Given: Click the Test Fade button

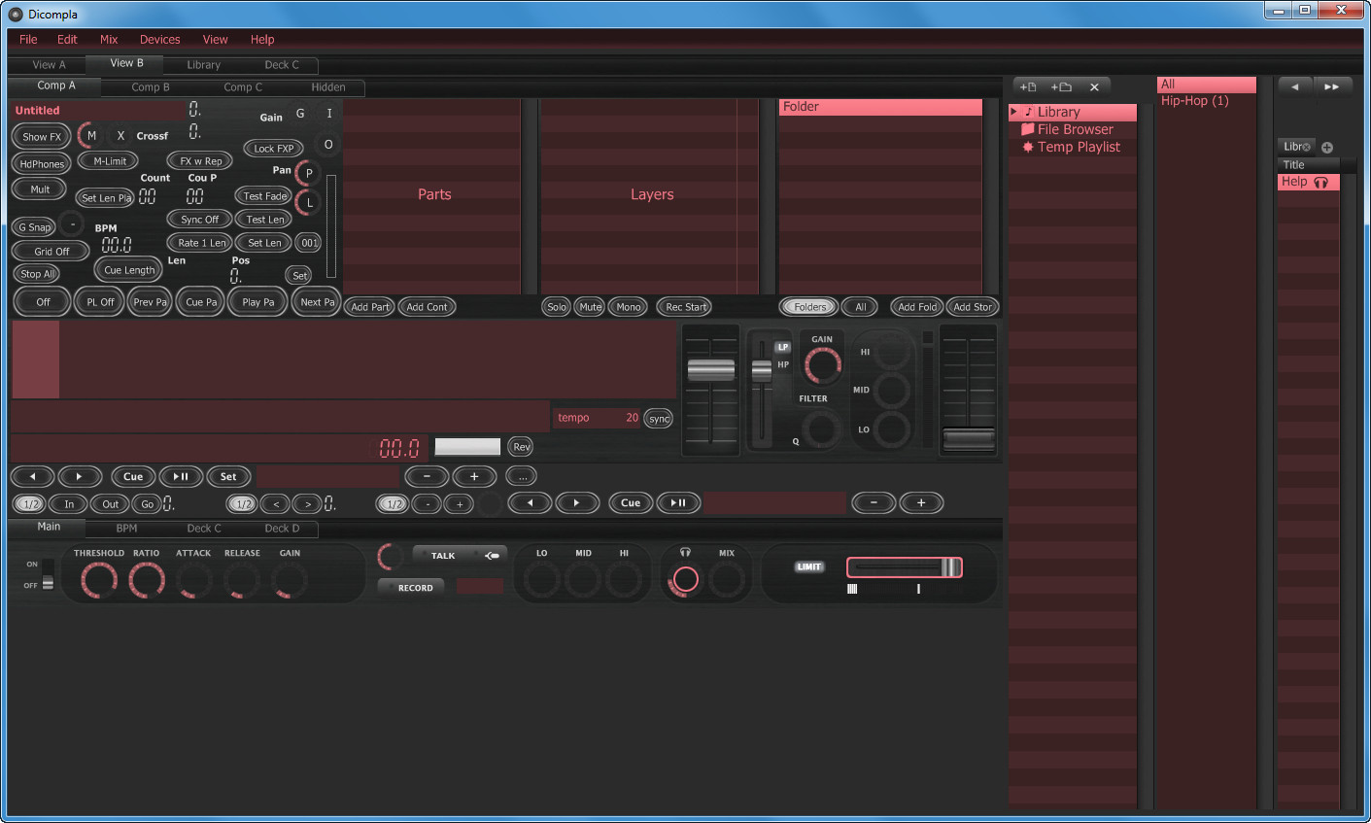Looking at the screenshot, I should pyautogui.click(x=264, y=196).
